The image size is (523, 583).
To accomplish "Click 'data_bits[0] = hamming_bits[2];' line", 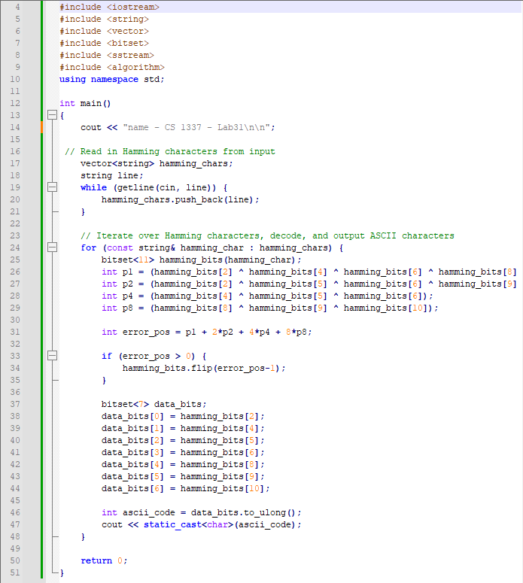I will [183, 416].
